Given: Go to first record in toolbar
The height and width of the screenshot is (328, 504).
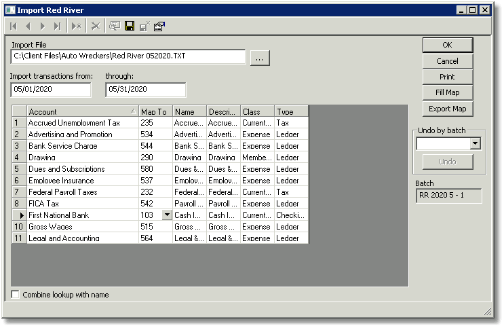Looking at the screenshot, I should click(x=14, y=26).
